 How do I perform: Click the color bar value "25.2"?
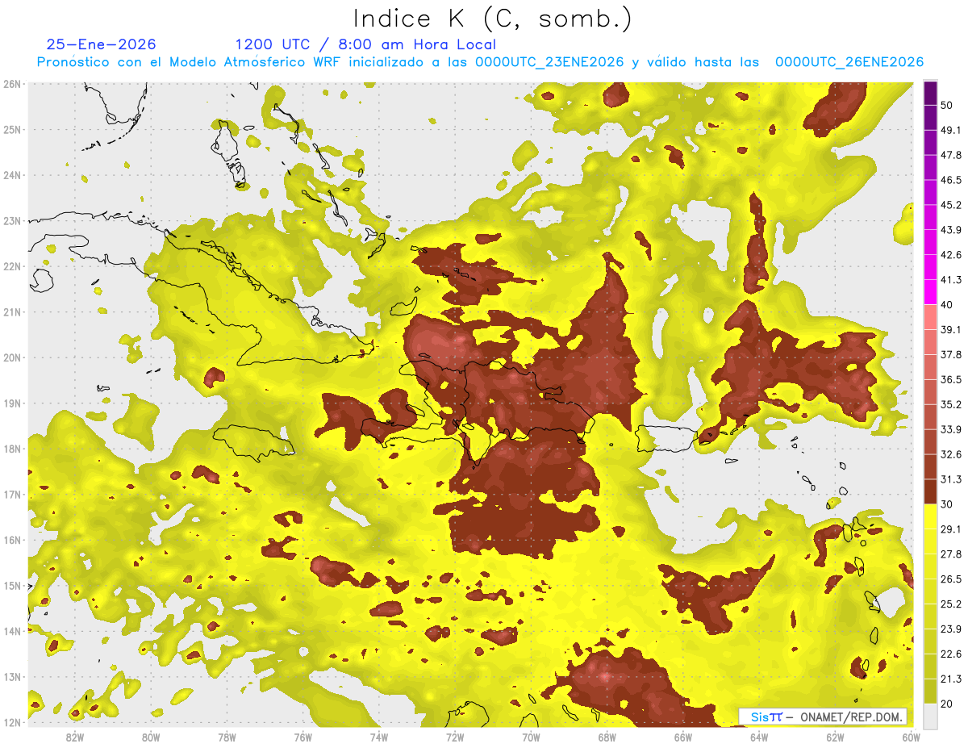[951, 604]
